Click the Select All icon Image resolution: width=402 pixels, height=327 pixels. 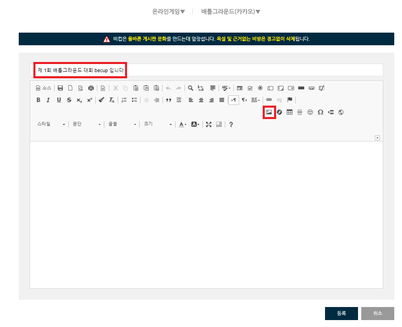tap(213, 88)
